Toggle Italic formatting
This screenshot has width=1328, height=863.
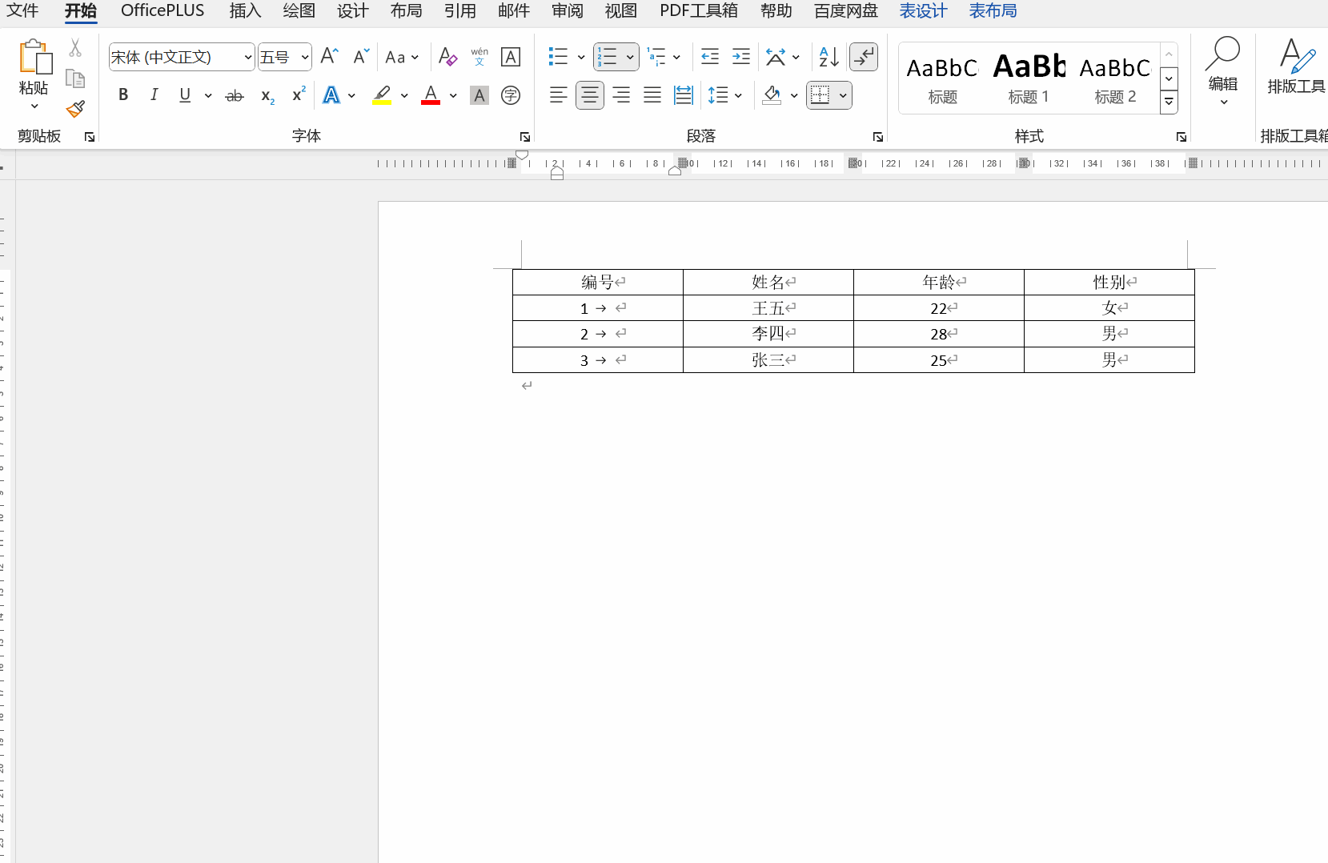[154, 95]
